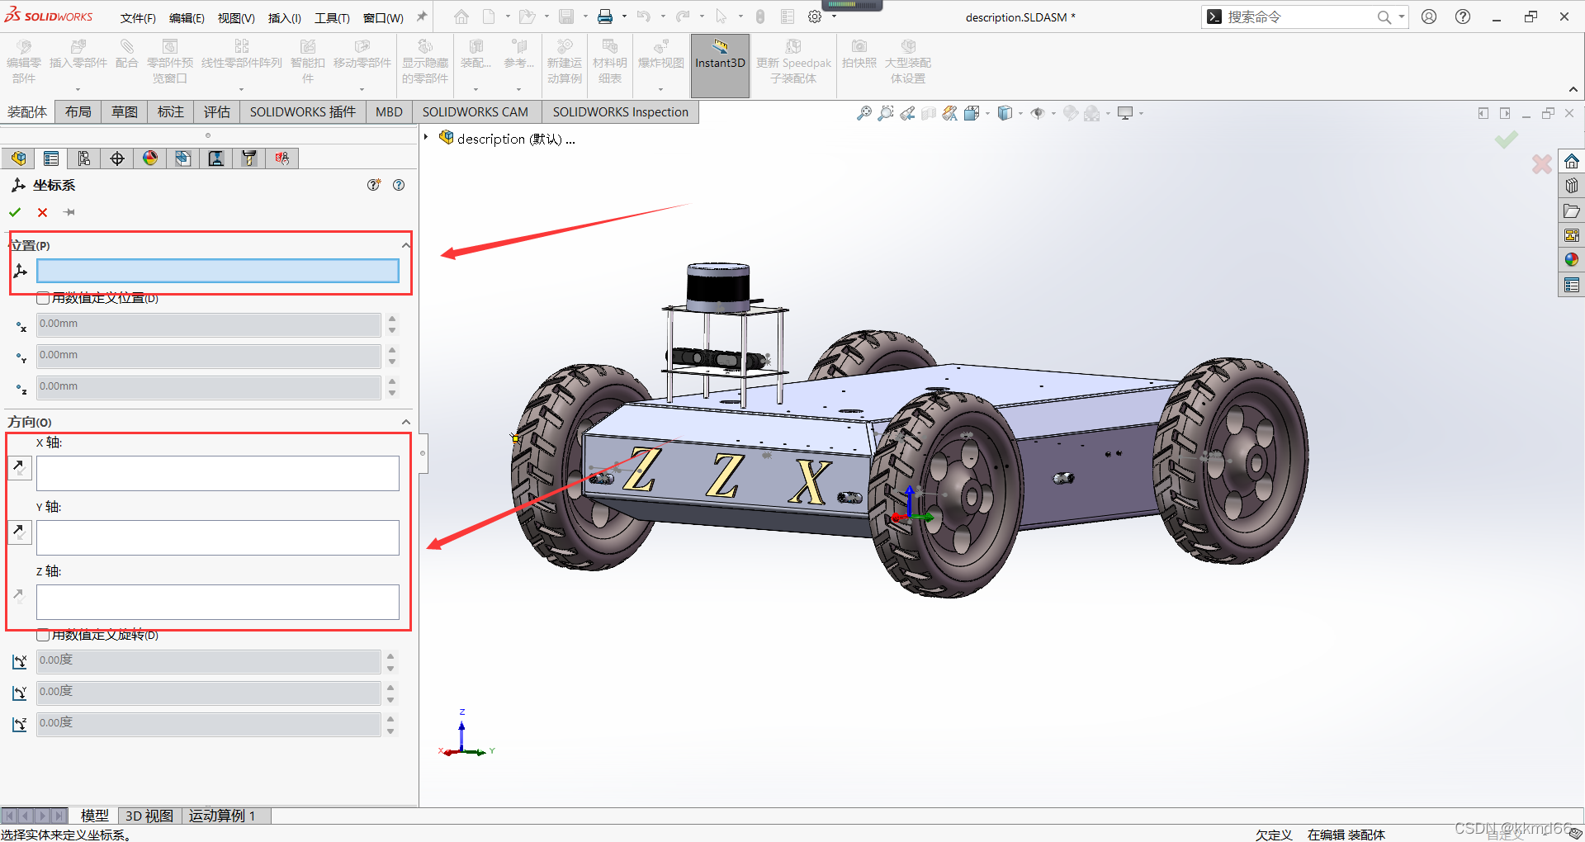Switch to SOLIDWORKS Inspection tab
The image size is (1585, 842).
[621, 112]
